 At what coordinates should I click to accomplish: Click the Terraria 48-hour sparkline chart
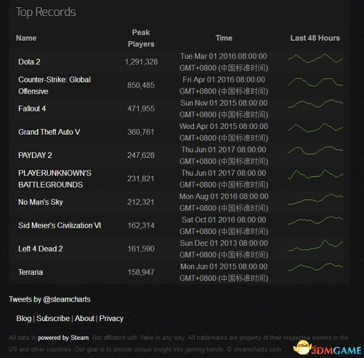coord(315,267)
